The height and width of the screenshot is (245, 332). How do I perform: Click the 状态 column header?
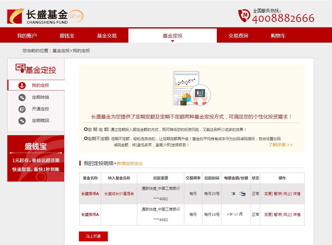pyautogui.click(x=256, y=178)
